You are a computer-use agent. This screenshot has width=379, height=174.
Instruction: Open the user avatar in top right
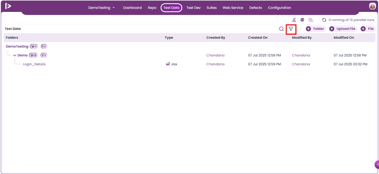[x=373, y=6]
